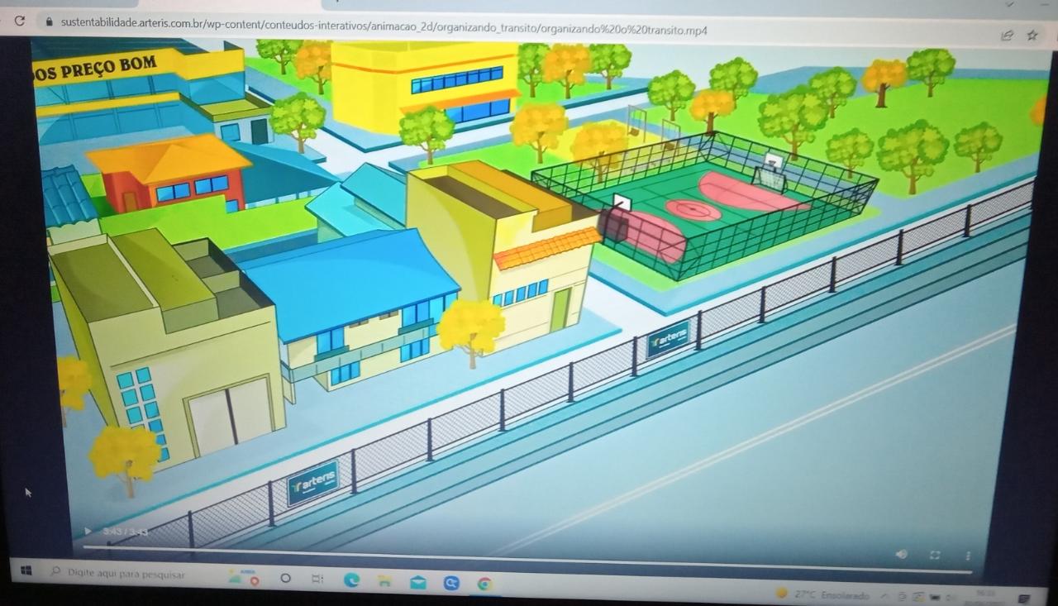Launch Microsoft Edge from the taskbar
The image size is (1058, 606).
352,580
